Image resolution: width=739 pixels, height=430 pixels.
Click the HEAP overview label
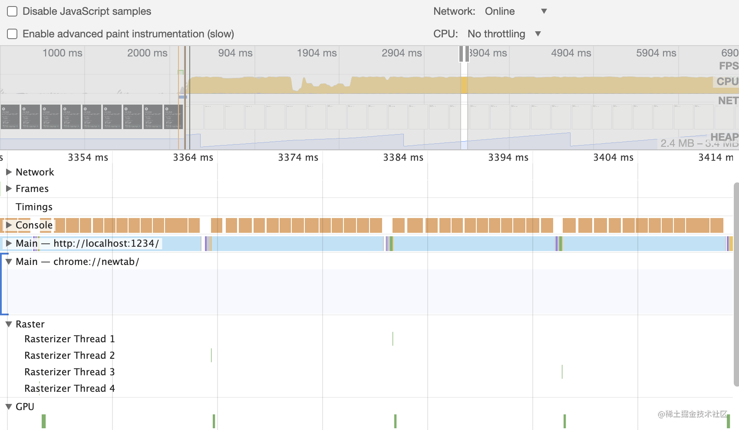(x=724, y=137)
